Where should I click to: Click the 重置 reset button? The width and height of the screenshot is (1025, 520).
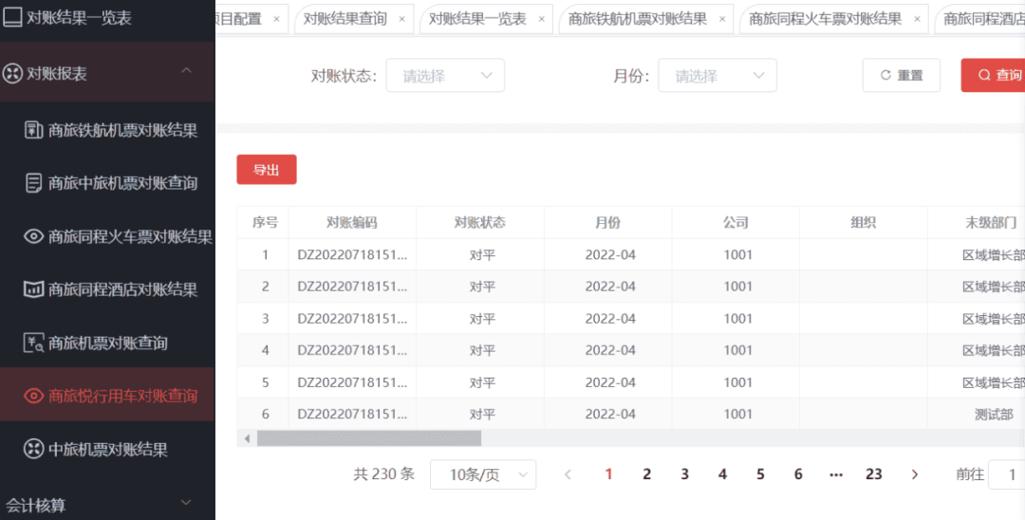point(901,76)
